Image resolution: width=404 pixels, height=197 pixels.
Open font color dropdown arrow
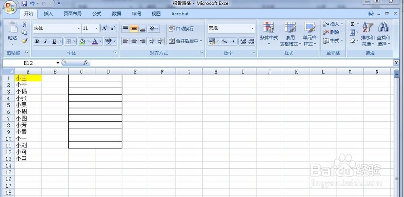pyautogui.click(x=101, y=41)
